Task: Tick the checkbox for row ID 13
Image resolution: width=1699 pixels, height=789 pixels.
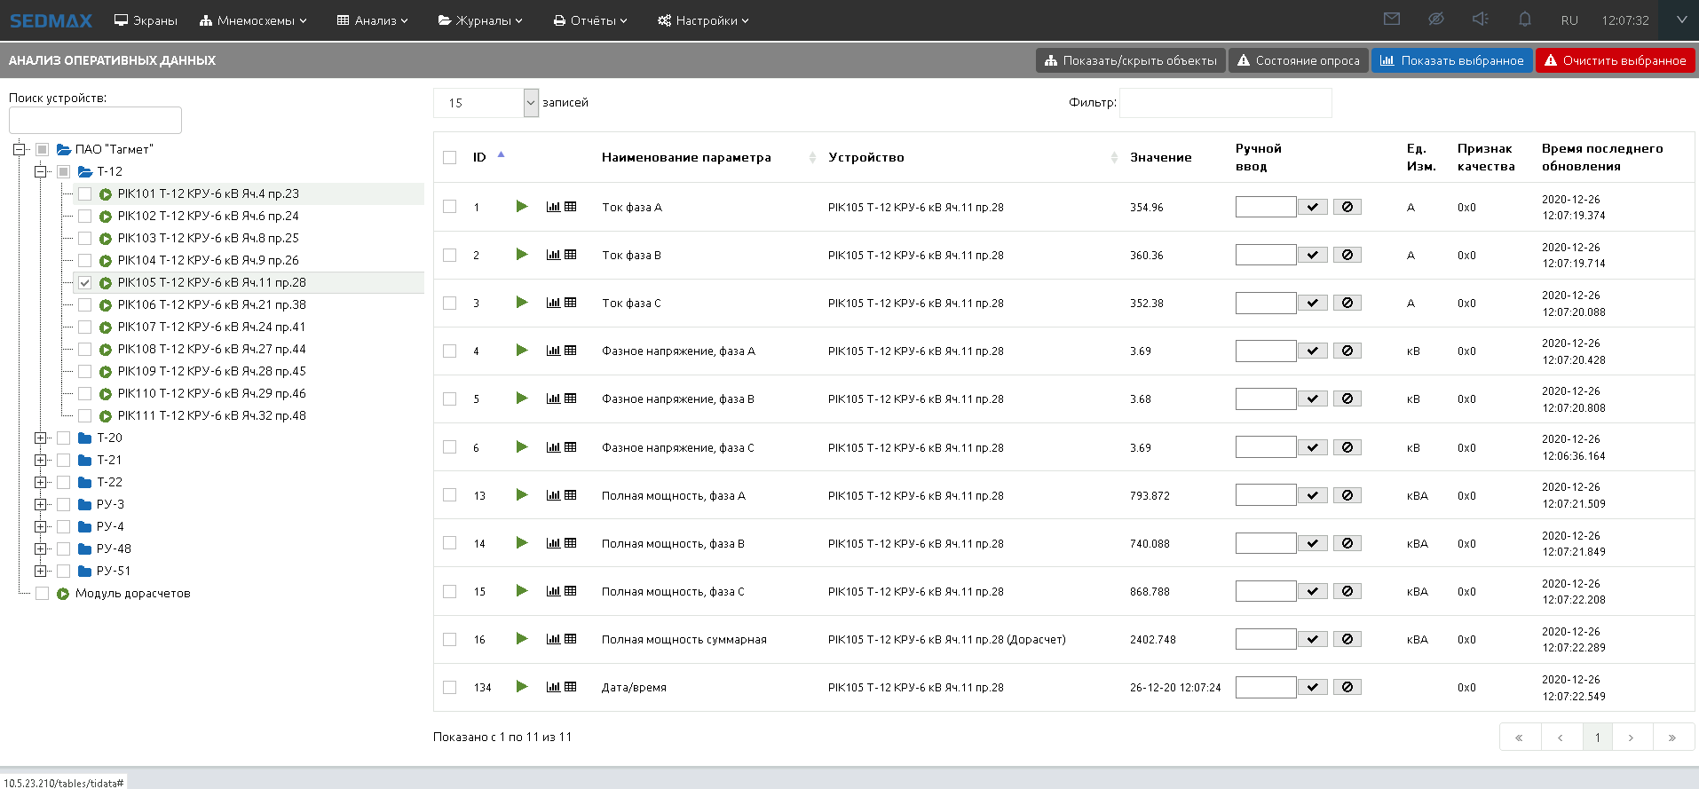Action: pyautogui.click(x=450, y=495)
